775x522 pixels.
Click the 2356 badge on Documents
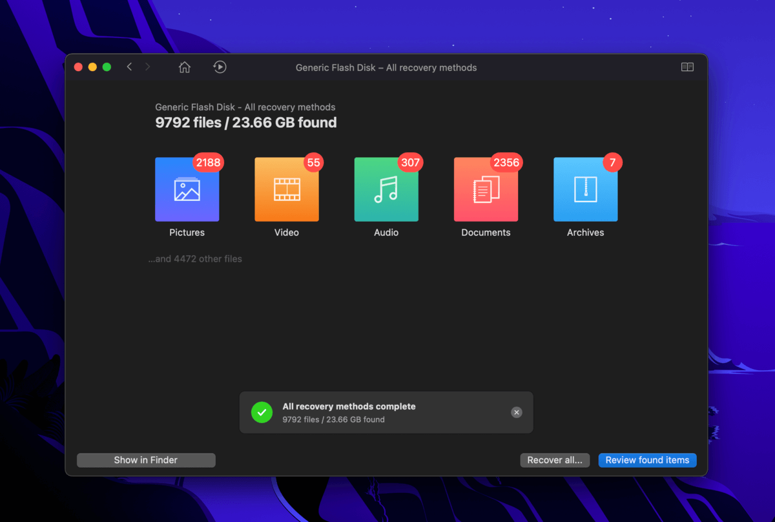point(506,163)
